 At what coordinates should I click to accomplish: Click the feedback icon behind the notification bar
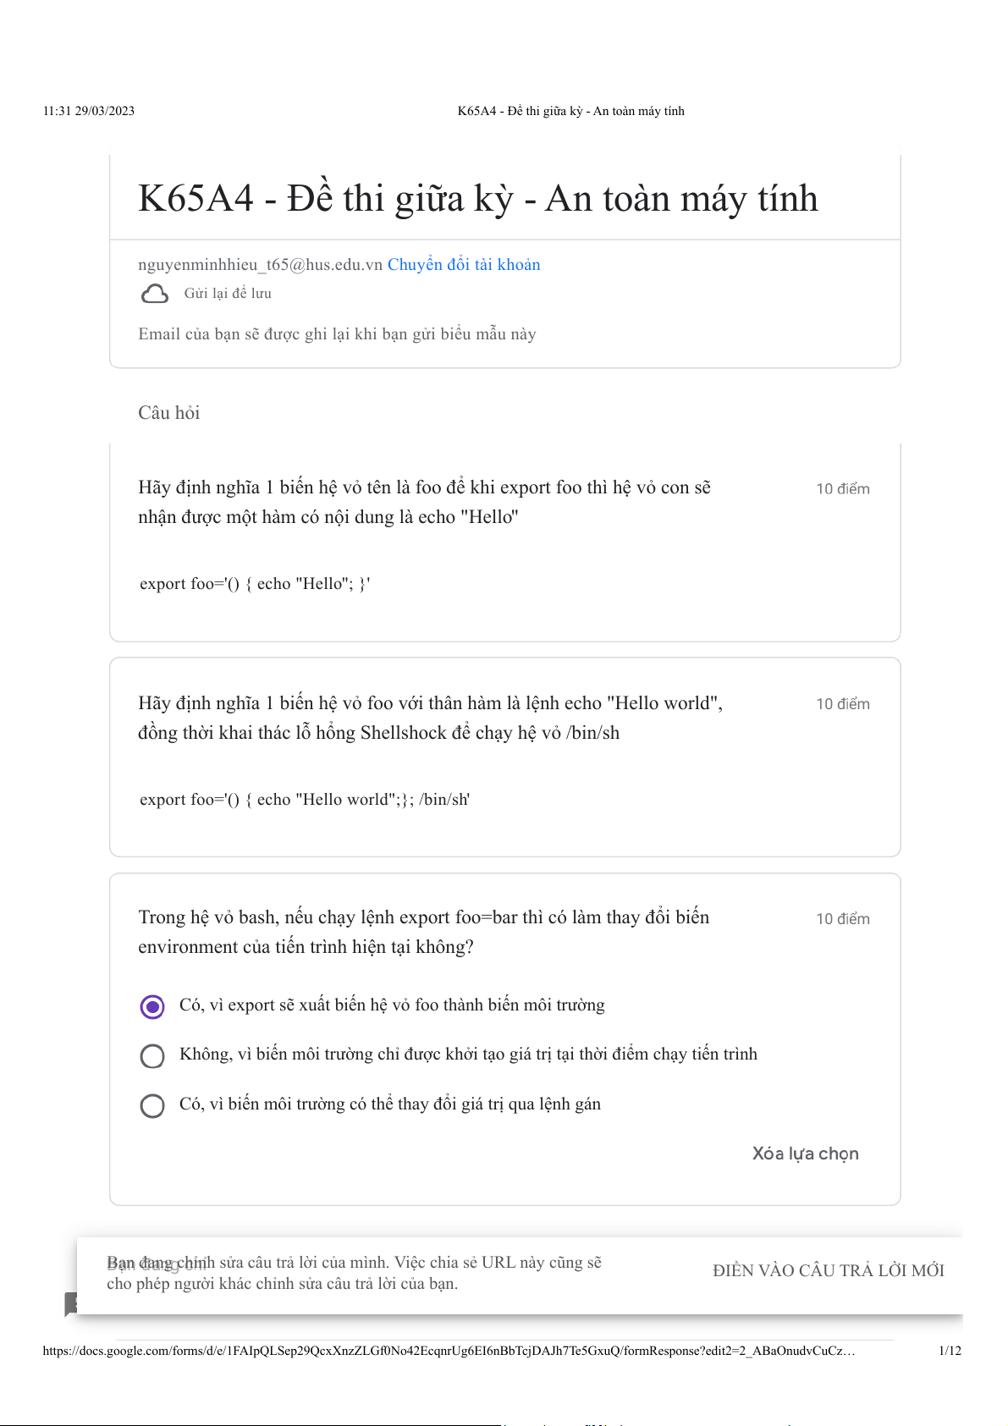pos(71,1303)
